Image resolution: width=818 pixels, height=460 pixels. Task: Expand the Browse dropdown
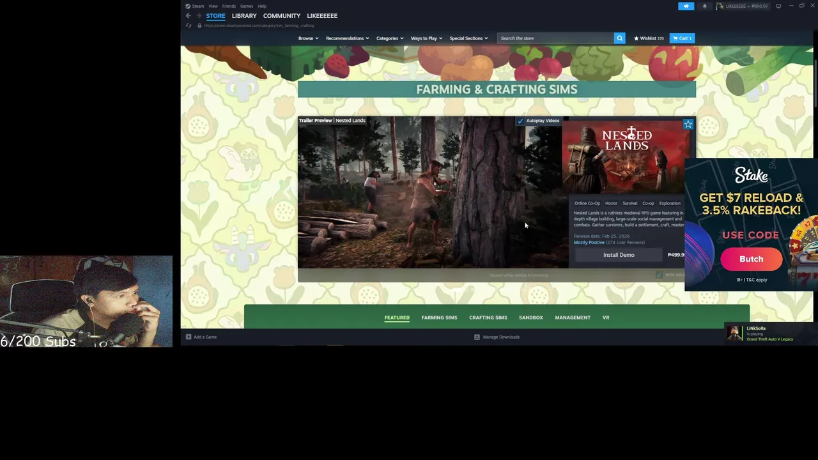click(x=308, y=38)
